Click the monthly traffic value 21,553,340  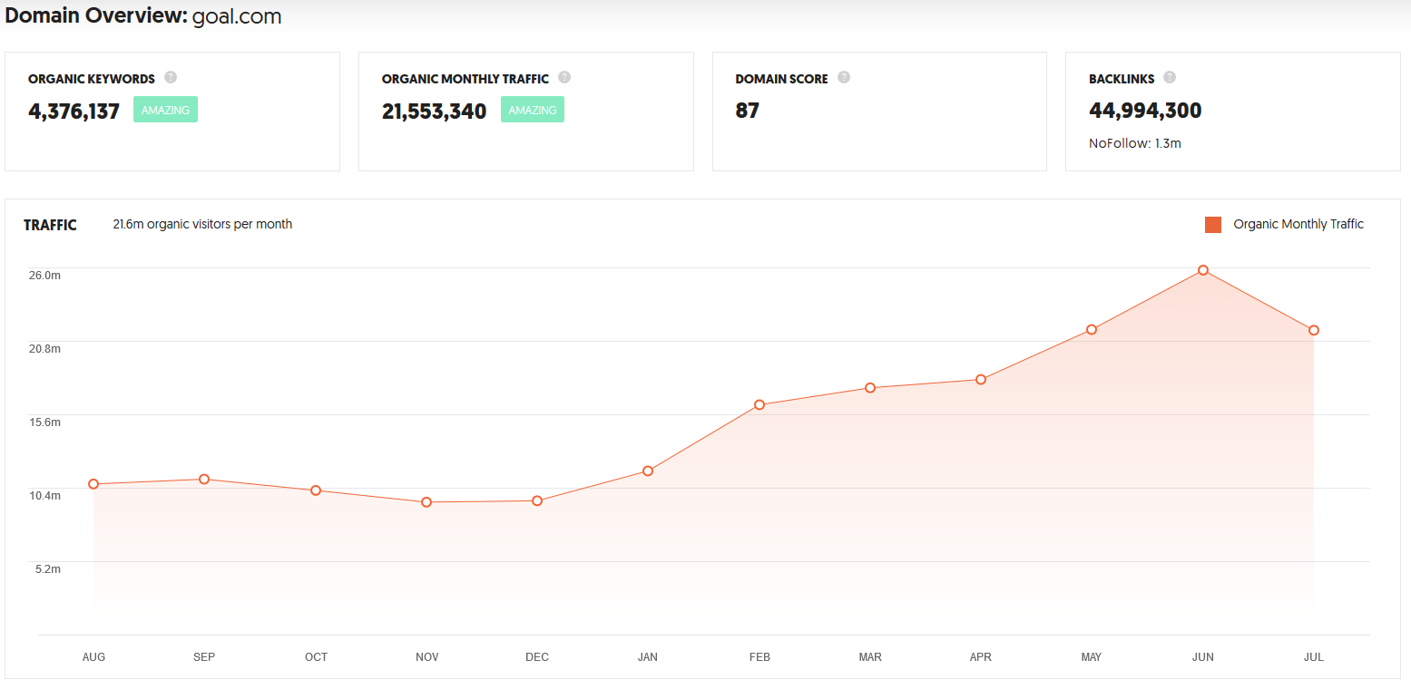click(434, 112)
